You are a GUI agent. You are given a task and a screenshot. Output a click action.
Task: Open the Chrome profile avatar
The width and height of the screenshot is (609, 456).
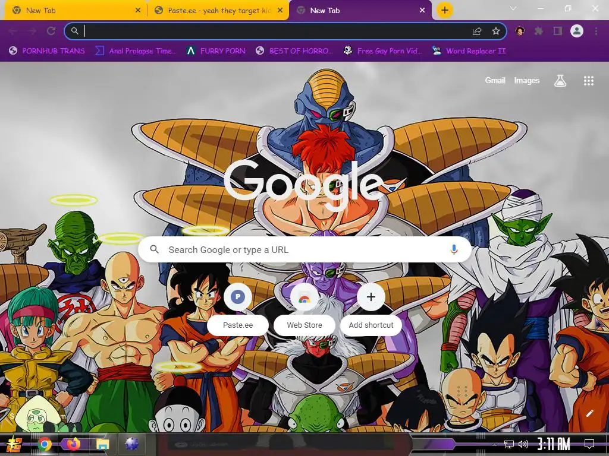[577, 31]
